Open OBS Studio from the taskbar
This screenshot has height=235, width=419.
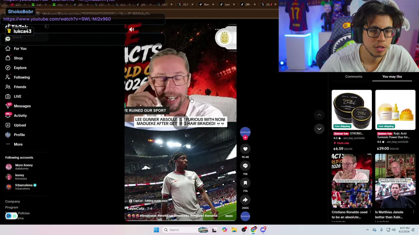tap(244, 230)
